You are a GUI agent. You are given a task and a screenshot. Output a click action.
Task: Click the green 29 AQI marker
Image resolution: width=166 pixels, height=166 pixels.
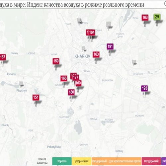[157, 17]
